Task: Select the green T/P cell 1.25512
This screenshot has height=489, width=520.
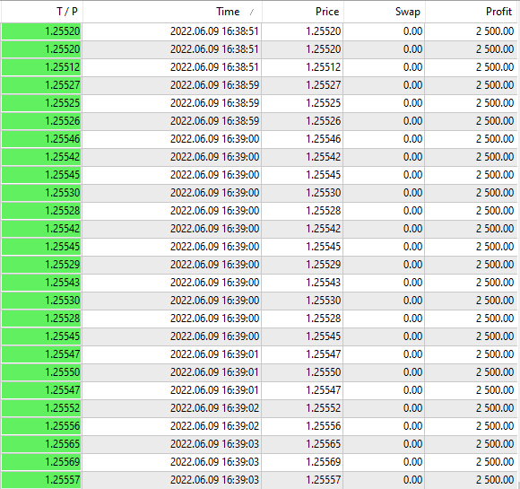Action: [41, 67]
